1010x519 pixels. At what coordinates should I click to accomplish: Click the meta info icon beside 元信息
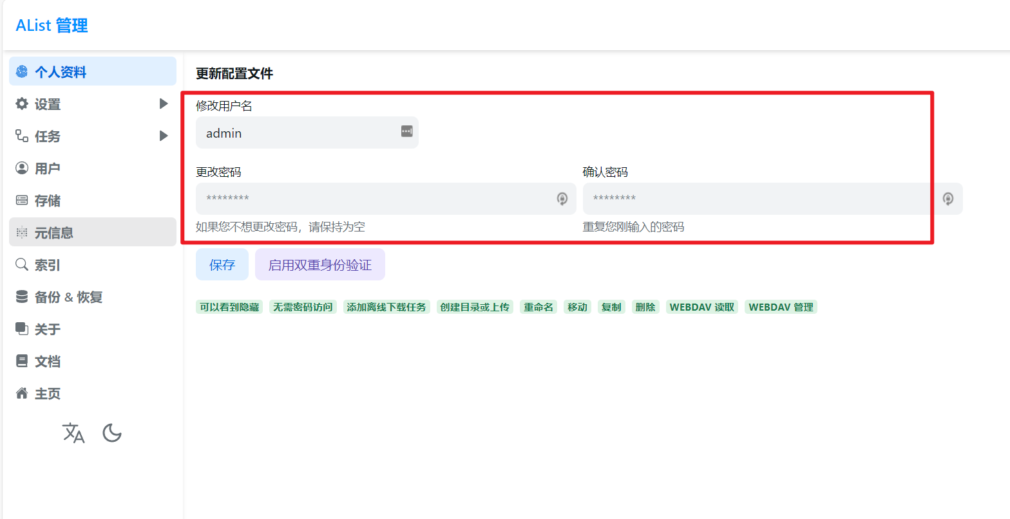tap(22, 232)
